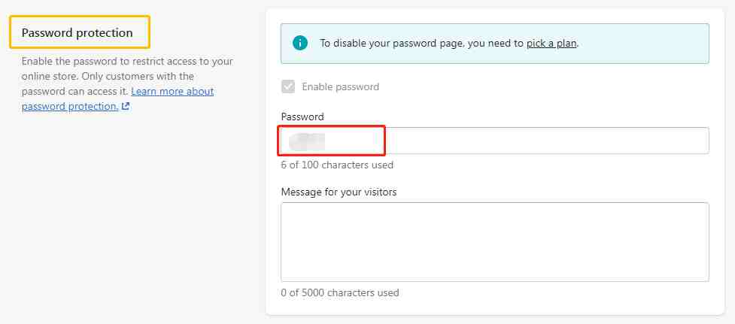The height and width of the screenshot is (324, 735).
Task: Toggle the Enable password checkbox
Action: tap(288, 86)
